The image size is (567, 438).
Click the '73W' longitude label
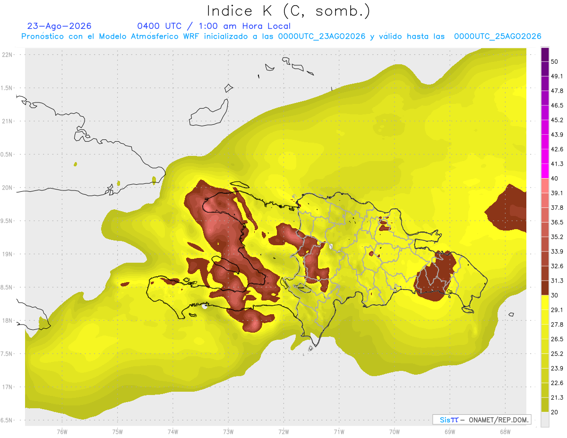228,431
